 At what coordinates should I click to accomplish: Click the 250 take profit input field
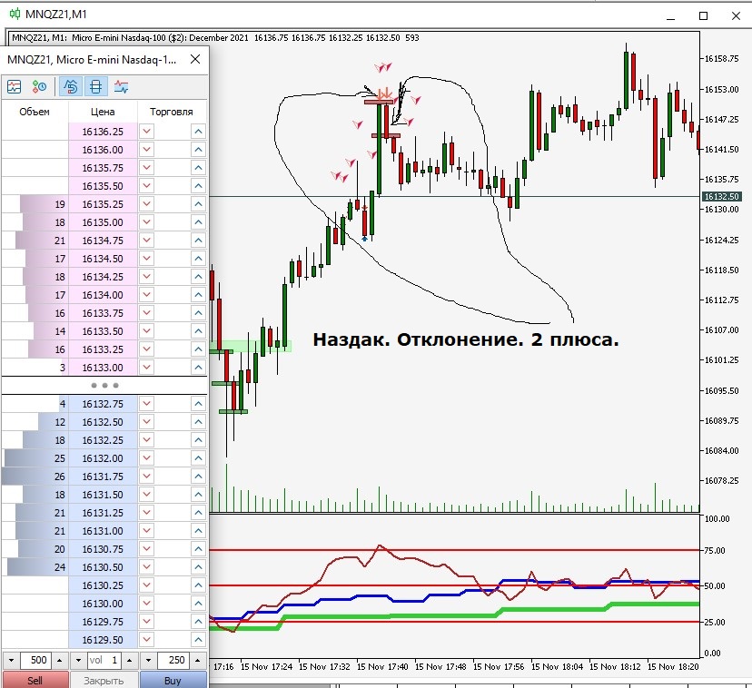pyautogui.click(x=173, y=660)
